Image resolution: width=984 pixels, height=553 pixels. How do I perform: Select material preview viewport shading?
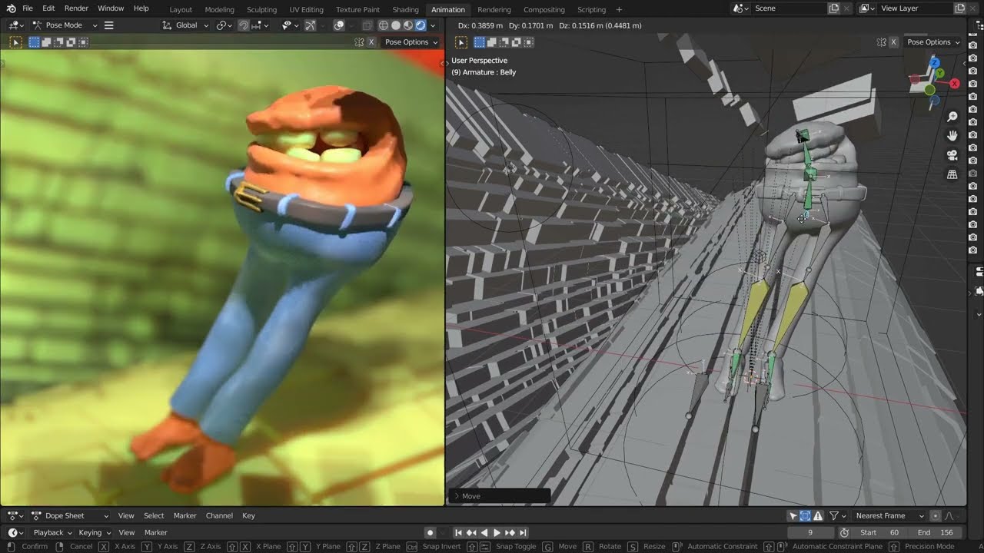[x=408, y=25]
